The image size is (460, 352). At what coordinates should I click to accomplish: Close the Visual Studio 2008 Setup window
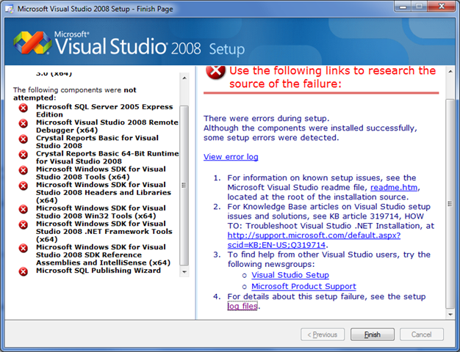tap(442, 7)
